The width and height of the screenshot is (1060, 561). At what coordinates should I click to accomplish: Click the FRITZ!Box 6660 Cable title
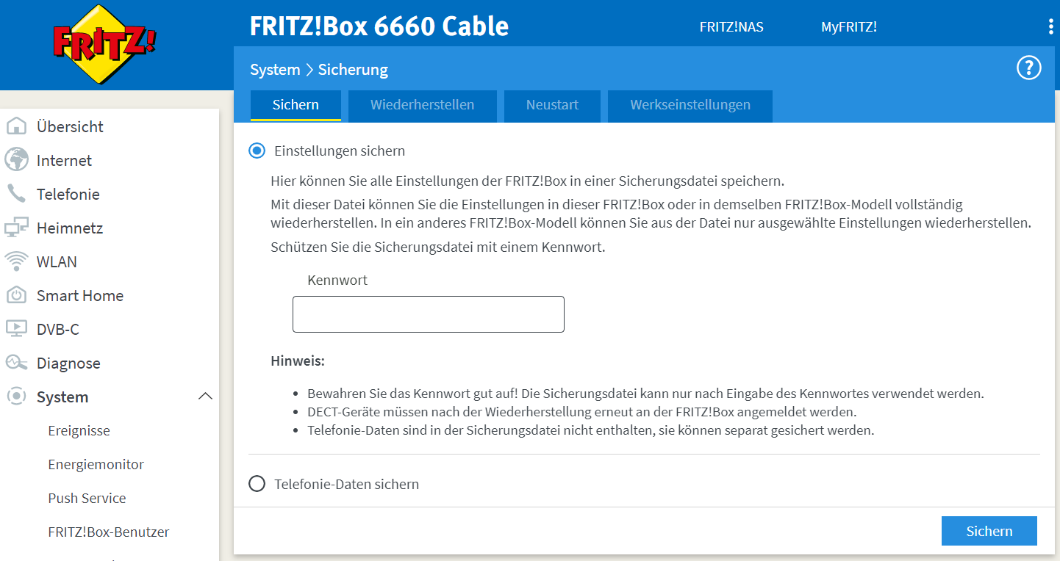click(379, 26)
